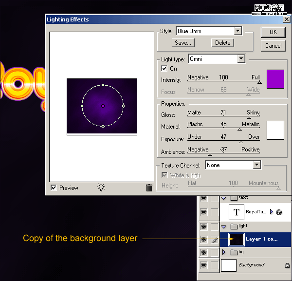This screenshot has height=281, width=292.
Task: Toggle the Preview checkbox
Action: tap(54, 187)
